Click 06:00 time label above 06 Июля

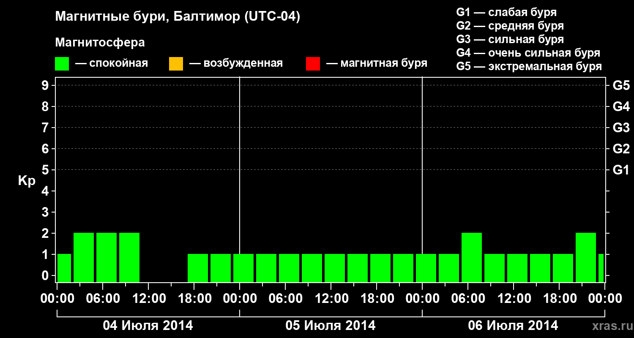click(468, 299)
